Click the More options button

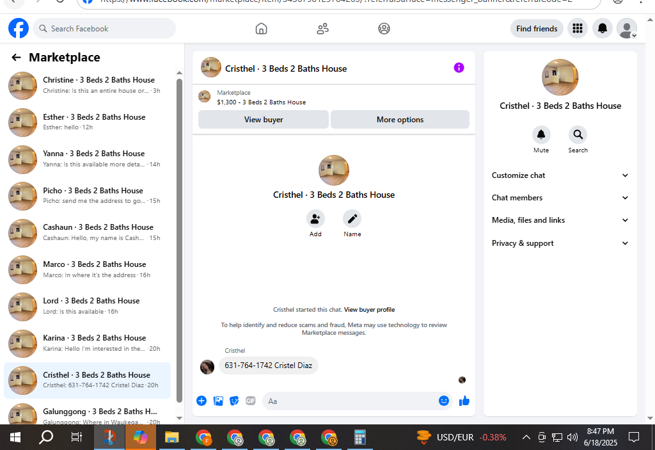[x=400, y=120]
